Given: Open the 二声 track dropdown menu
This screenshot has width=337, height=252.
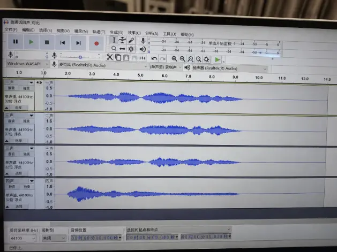Looking at the screenshot, I should [x=32, y=116].
